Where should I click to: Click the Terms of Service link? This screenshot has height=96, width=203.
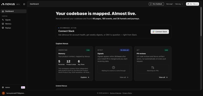tap(116, 93)
